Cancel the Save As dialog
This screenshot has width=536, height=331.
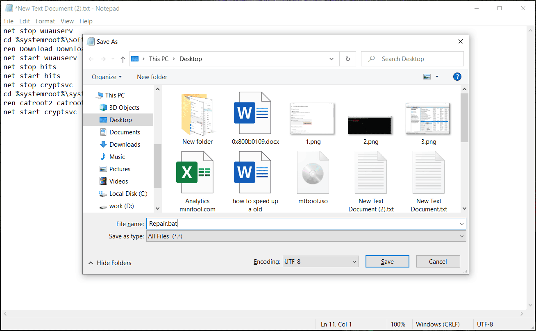coord(438,261)
